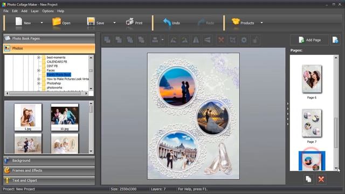The width and height of the screenshot is (345, 194).
Task: Open the Options menu
Action: tap(48, 11)
